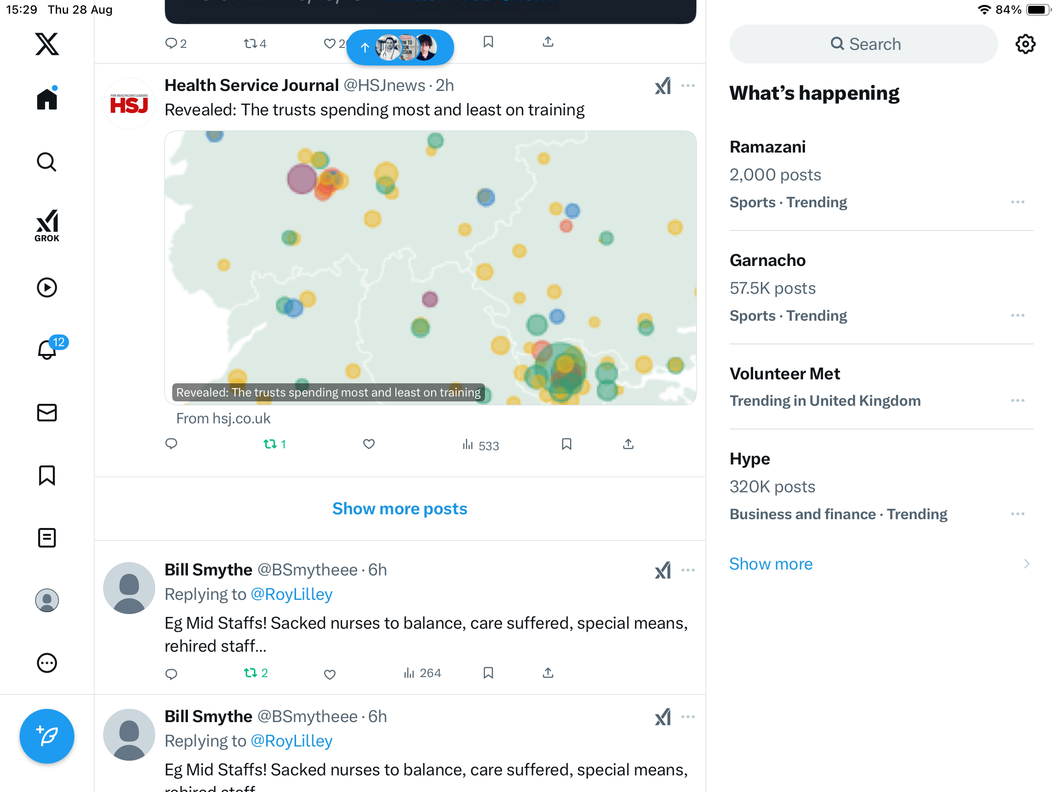Screen dimensions: 1057x792
Task: Share the Health Service Journal post
Action: [x=628, y=444]
